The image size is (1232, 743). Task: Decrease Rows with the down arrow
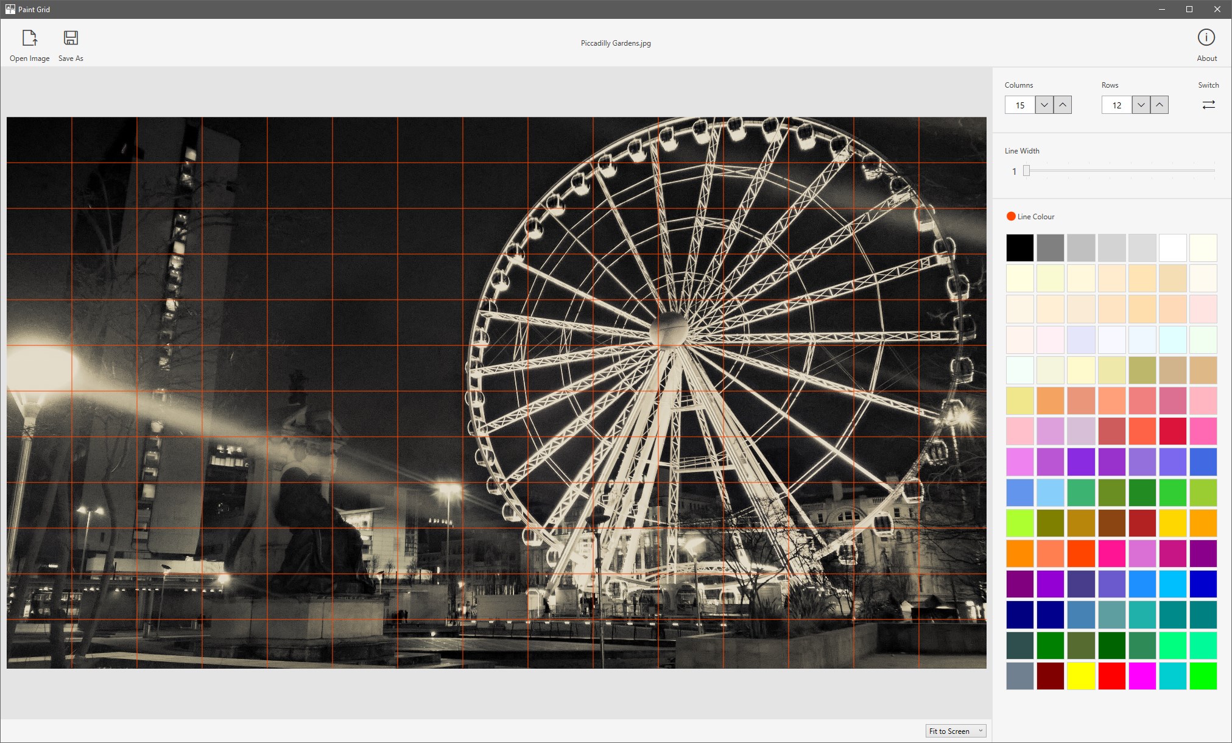(1141, 105)
